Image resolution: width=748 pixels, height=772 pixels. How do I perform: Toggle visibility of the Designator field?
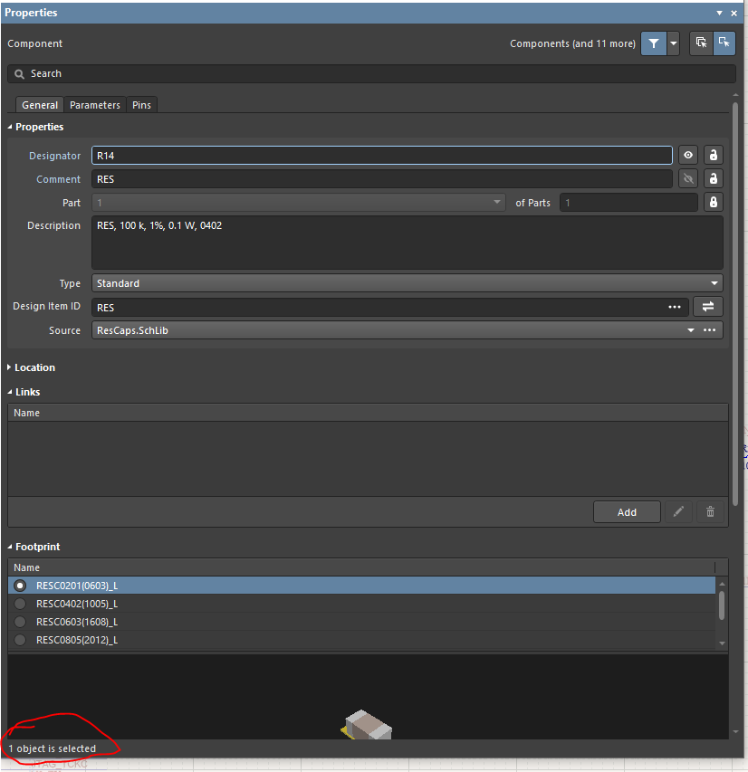coord(688,155)
